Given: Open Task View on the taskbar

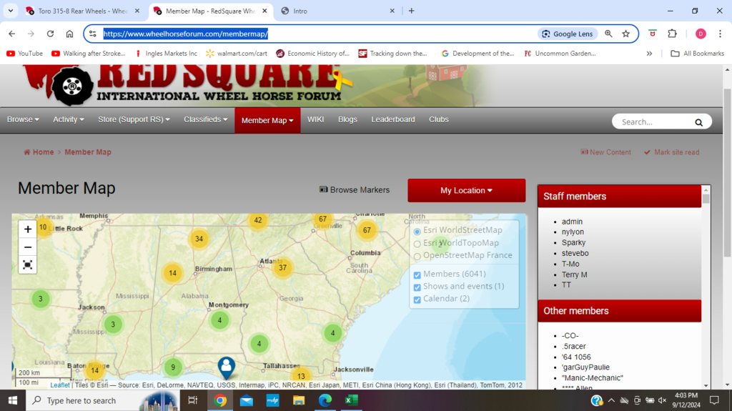Looking at the screenshot, I should (x=192, y=400).
